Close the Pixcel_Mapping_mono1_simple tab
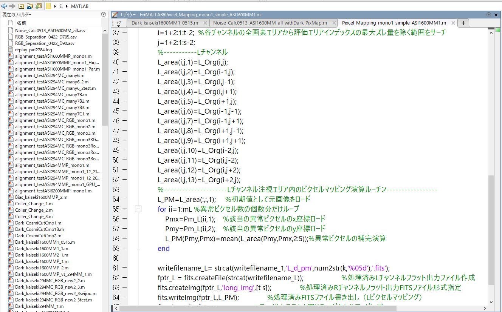 click(453, 23)
